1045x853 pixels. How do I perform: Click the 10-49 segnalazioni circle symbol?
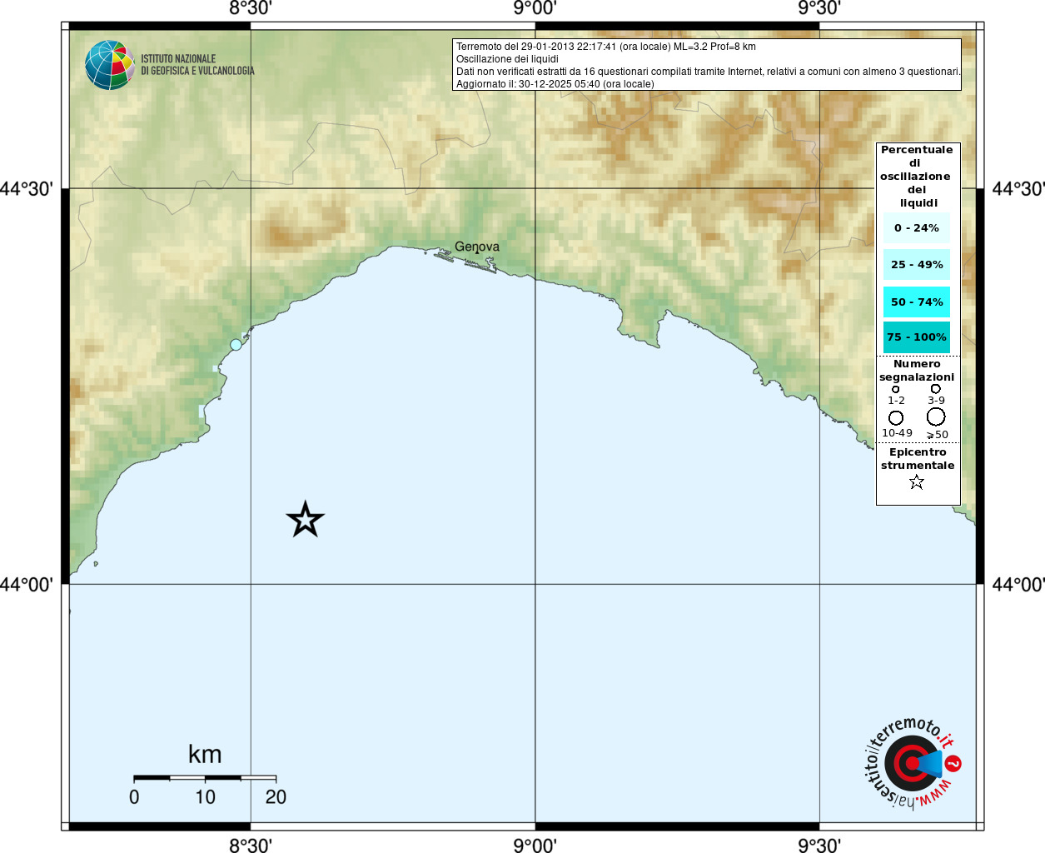click(896, 417)
